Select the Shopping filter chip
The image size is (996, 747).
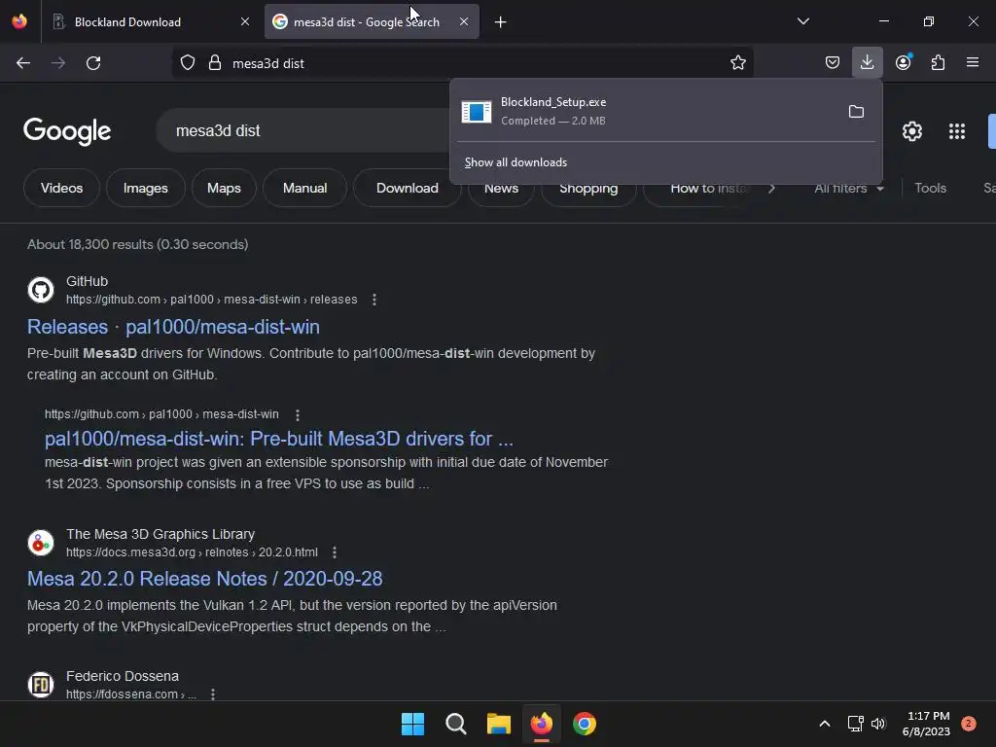588,191
